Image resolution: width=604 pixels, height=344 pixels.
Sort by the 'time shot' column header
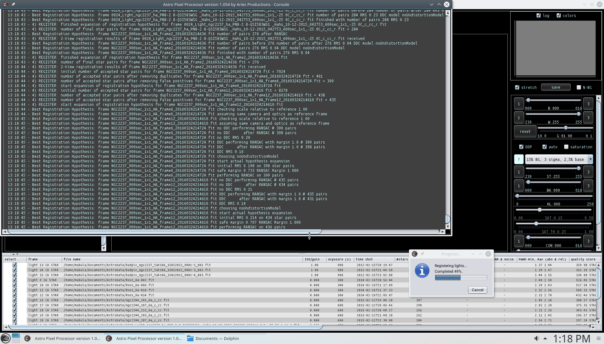pyautogui.click(x=374, y=259)
